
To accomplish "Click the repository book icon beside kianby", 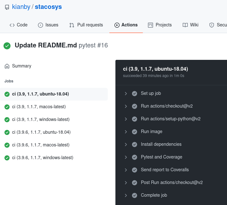I will (7, 7).
